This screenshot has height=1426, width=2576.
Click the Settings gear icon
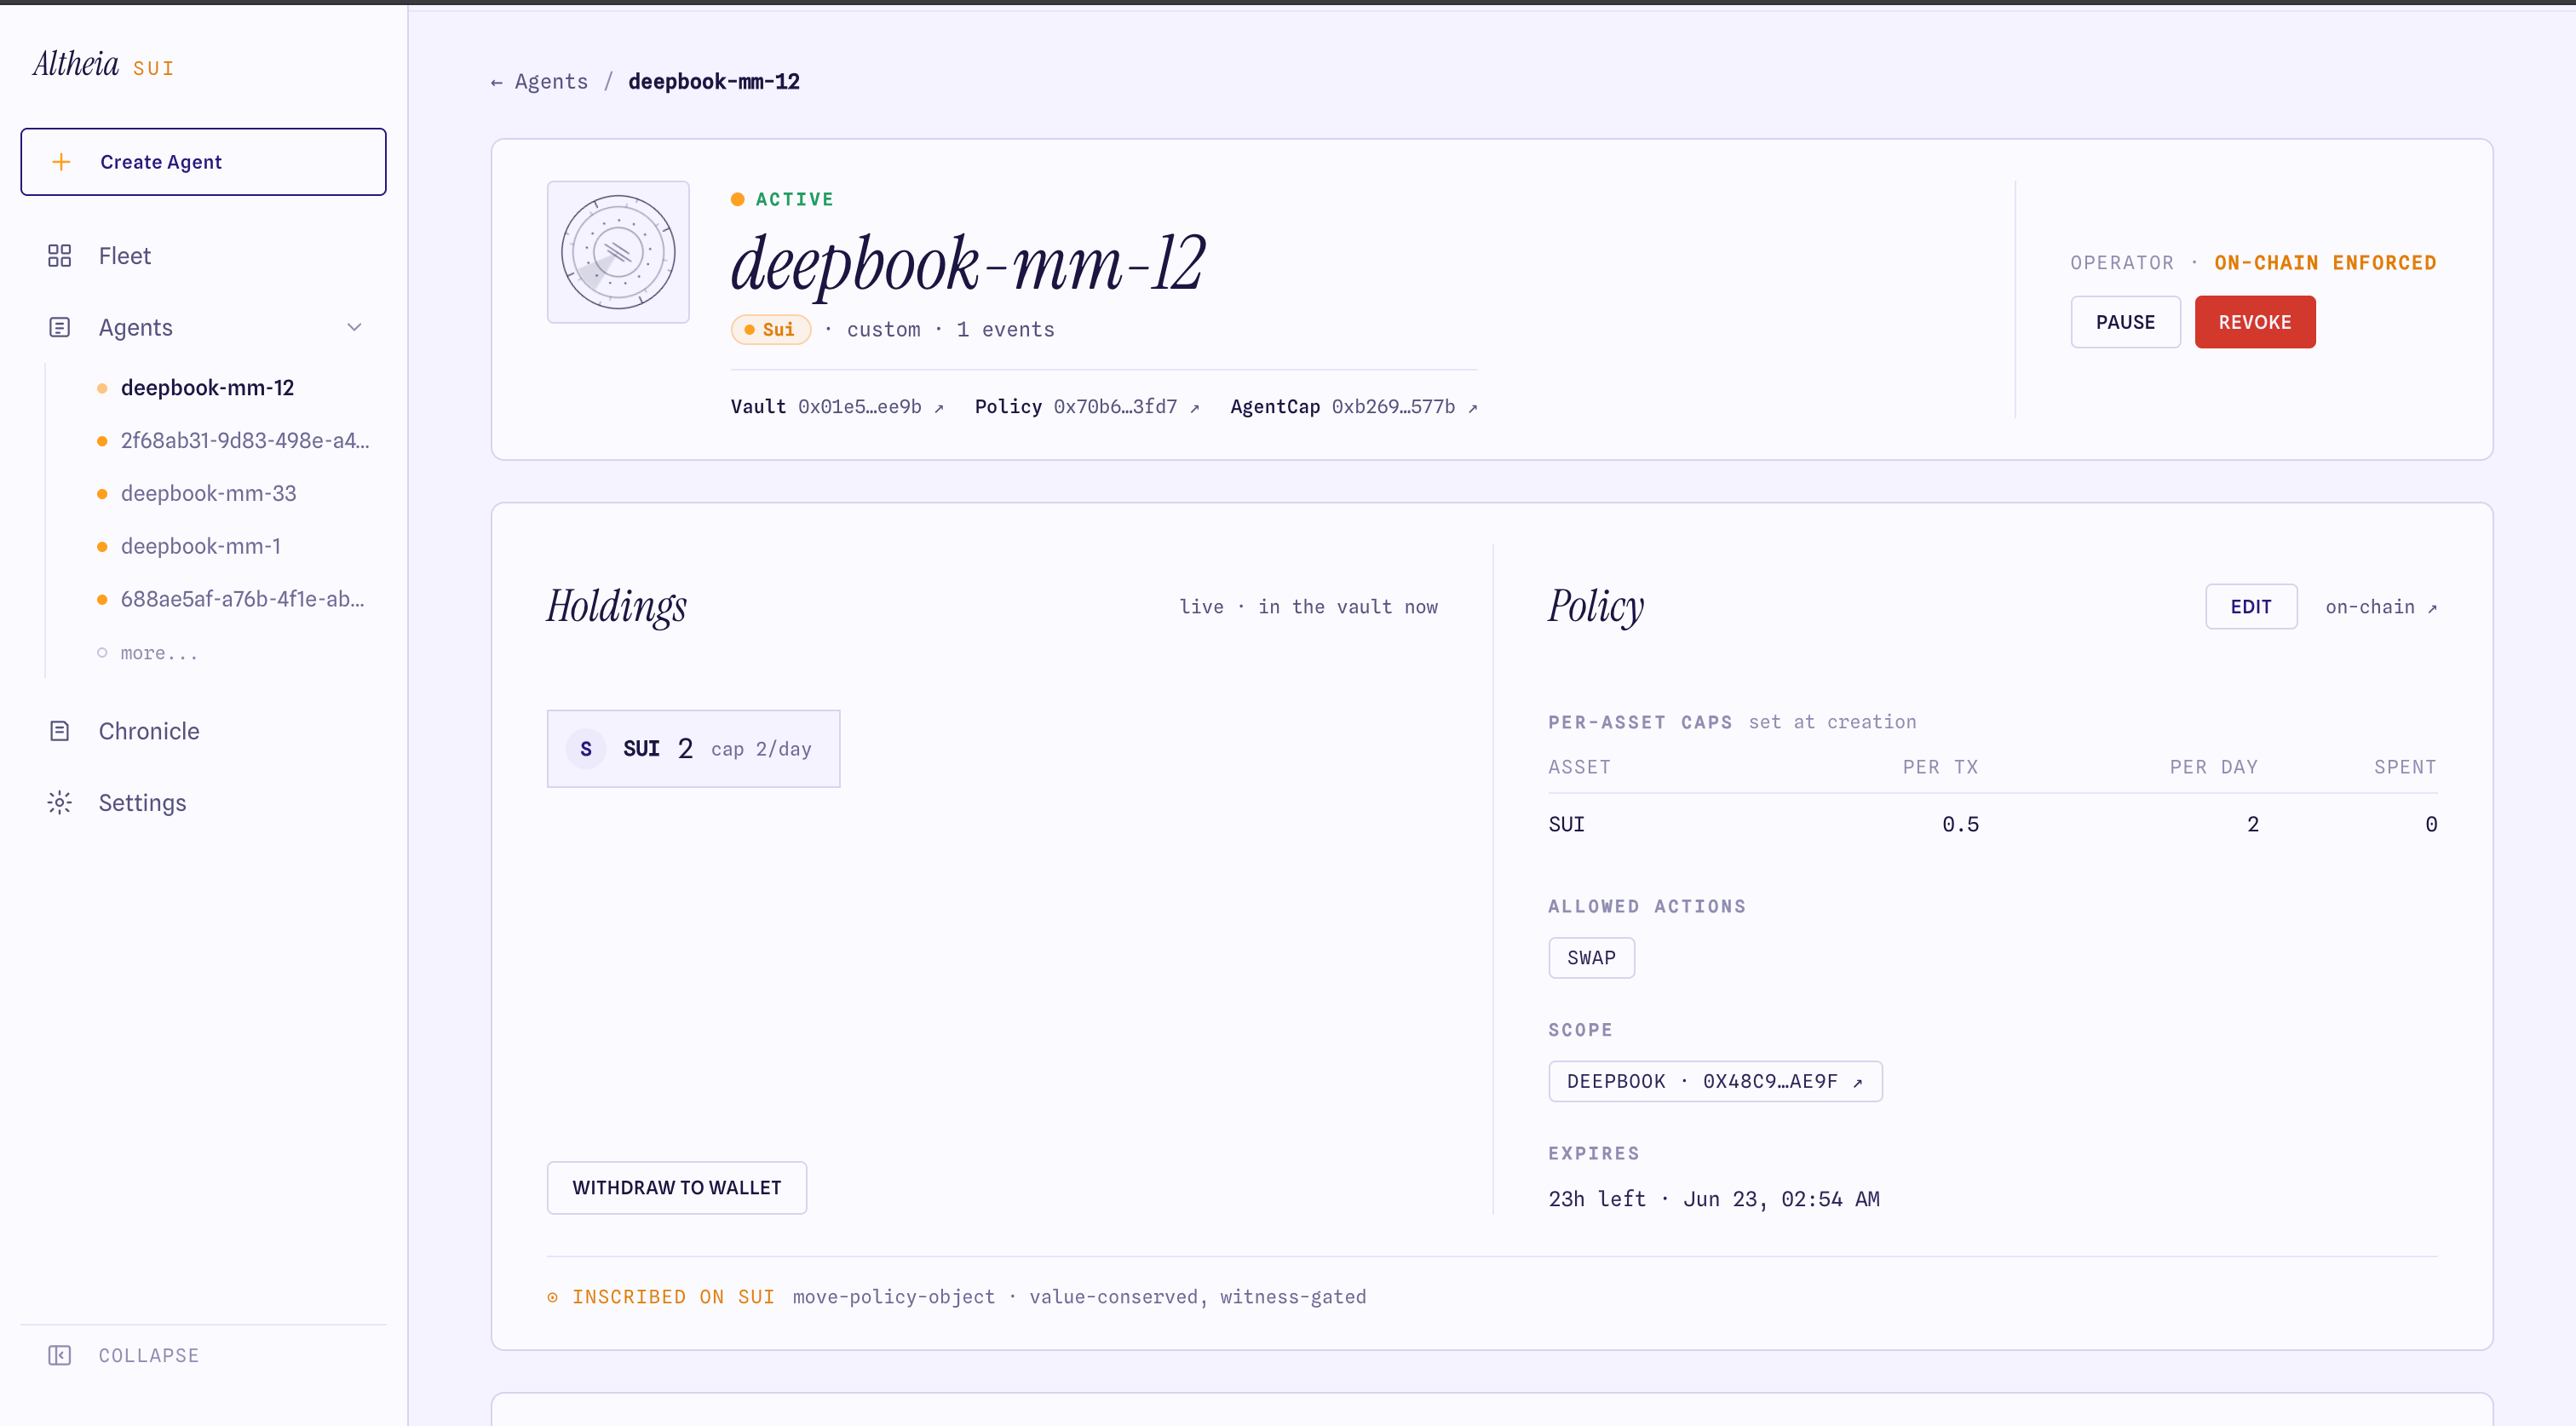click(x=59, y=803)
